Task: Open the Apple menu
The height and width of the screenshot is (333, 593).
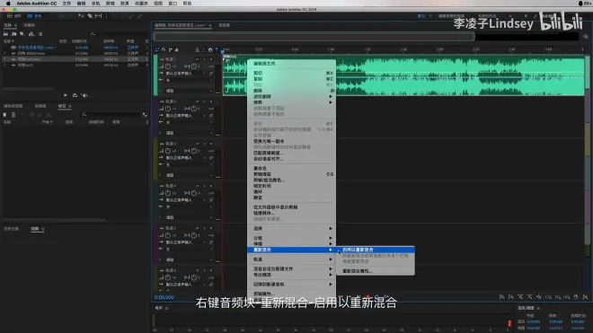Action: pyautogui.click(x=8, y=4)
